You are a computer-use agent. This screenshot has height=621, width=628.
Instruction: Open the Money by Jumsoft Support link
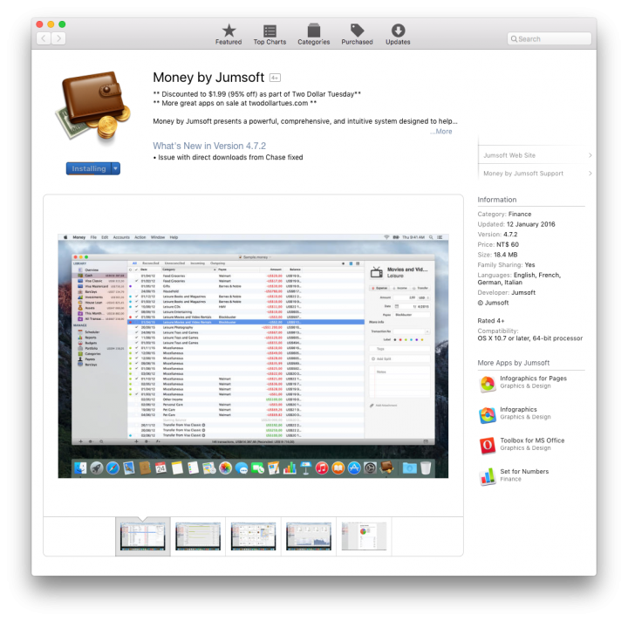coord(523,174)
